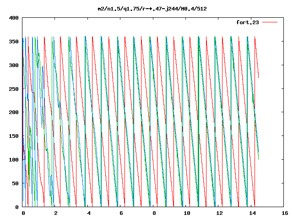Click x-axis label 2

(x=56, y=213)
